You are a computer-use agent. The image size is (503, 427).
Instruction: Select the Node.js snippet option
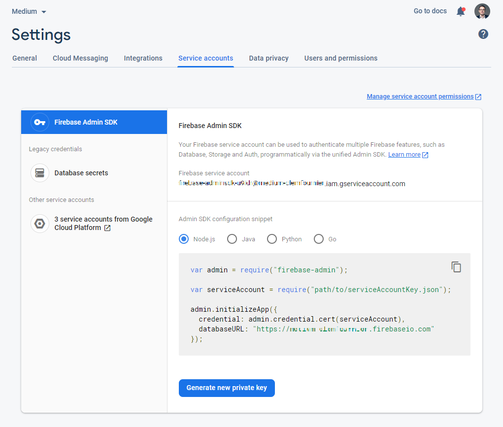coord(183,238)
